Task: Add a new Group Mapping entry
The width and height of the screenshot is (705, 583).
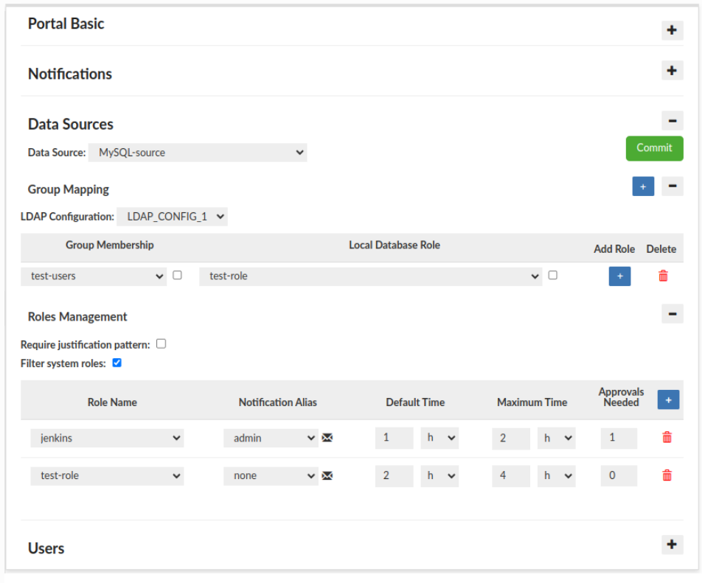Action: coord(642,187)
